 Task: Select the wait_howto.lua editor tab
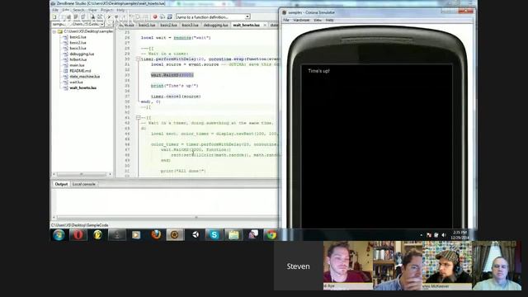(x=246, y=26)
